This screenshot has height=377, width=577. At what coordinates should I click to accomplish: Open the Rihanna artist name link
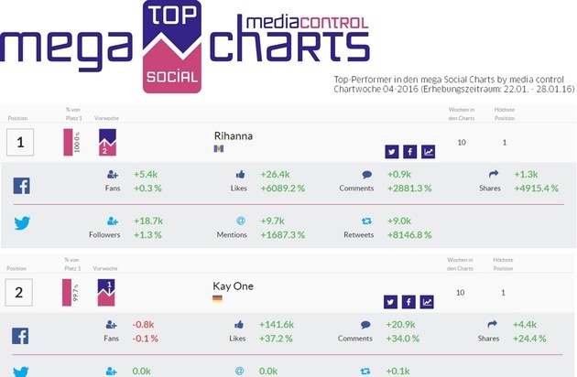tap(233, 135)
